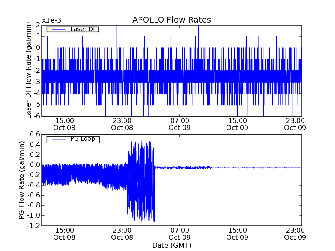
Task: Click the -1.2 tick on the PG plot axis
Action: 33,226
